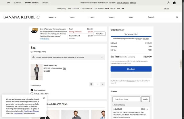The width and height of the screenshot is (184, 119).
Task: Focus the Enter Promo Code field
Action: pos(126,99)
